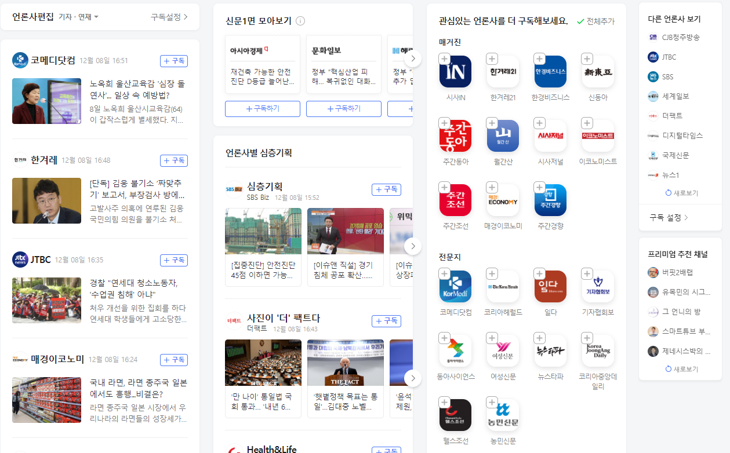Click the 코메디닷컴 logo in the feed header
Viewport: 730px width, 453px height.
20,60
